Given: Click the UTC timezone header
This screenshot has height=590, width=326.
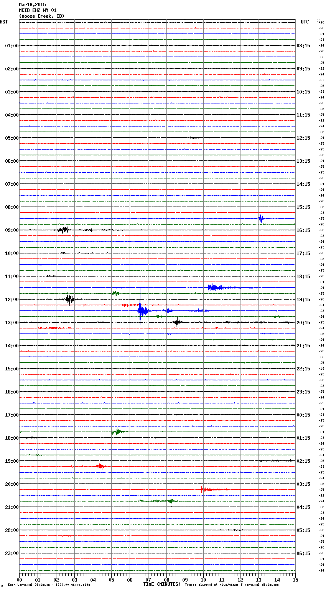Looking at the screenshot, I should [x=305, y=22].
